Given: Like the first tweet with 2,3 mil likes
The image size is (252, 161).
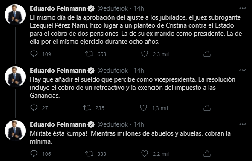Looking at the screenshot, I should click(144, 54).
